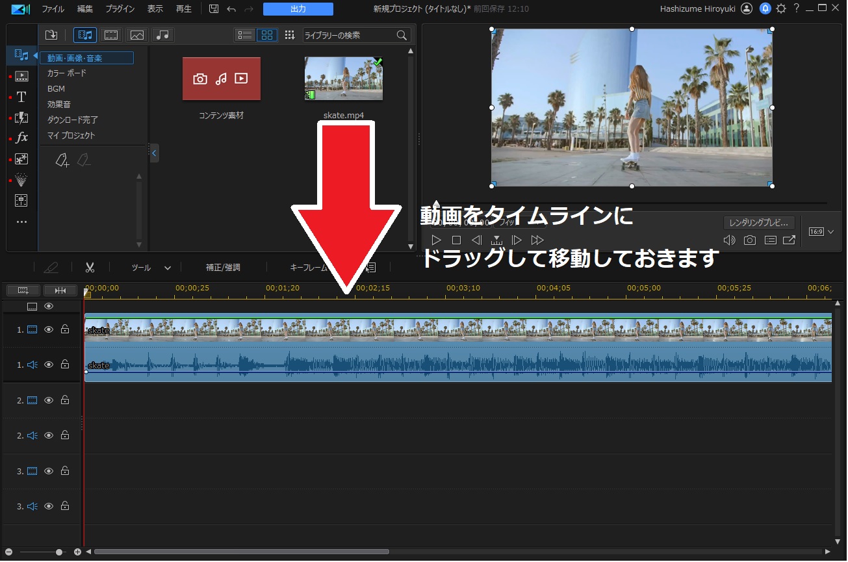848x562 pixels.
Task: Select the skate.mp4 thumbnail in the library
Action: [344, 79]
